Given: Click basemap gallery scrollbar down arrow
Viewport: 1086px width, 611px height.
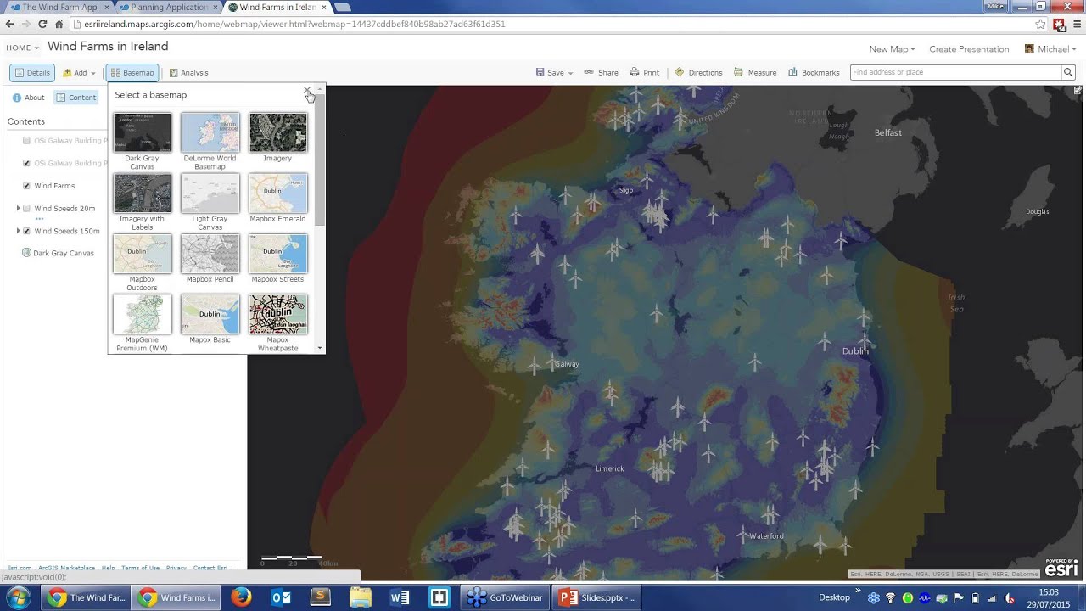Looking at the screenshot, I should (x=320, y=348).
